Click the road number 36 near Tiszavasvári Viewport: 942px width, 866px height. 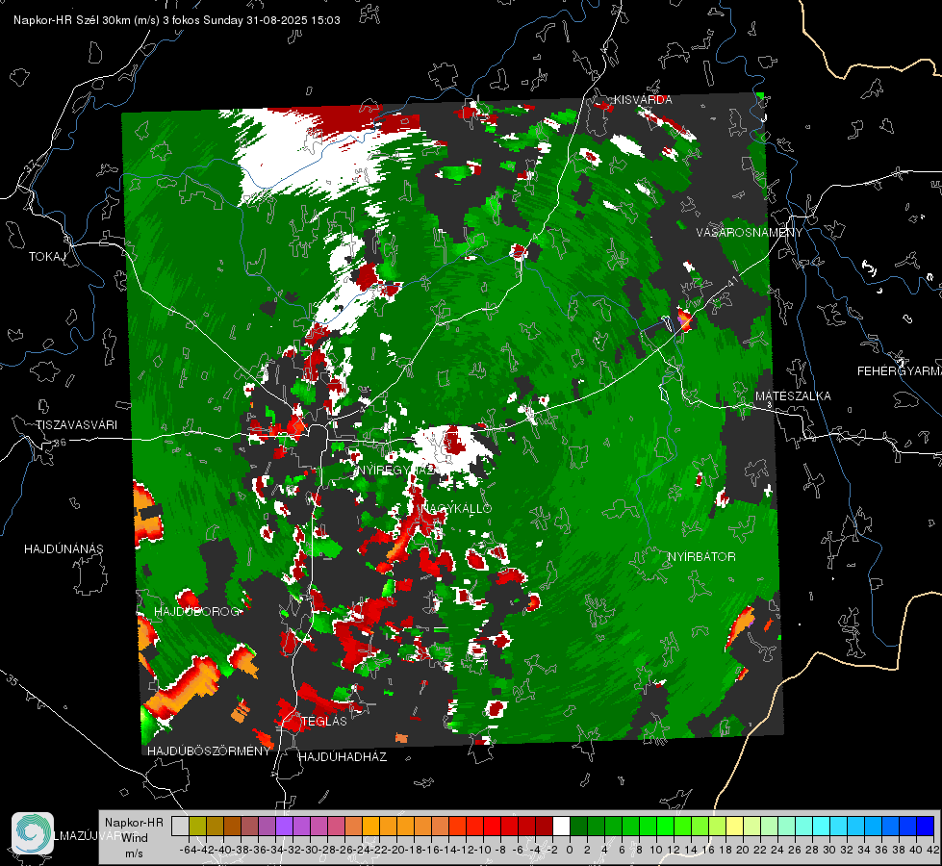(60, 442)
